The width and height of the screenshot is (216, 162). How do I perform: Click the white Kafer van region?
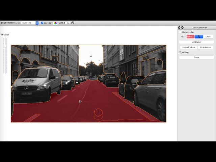pos(37,84)
